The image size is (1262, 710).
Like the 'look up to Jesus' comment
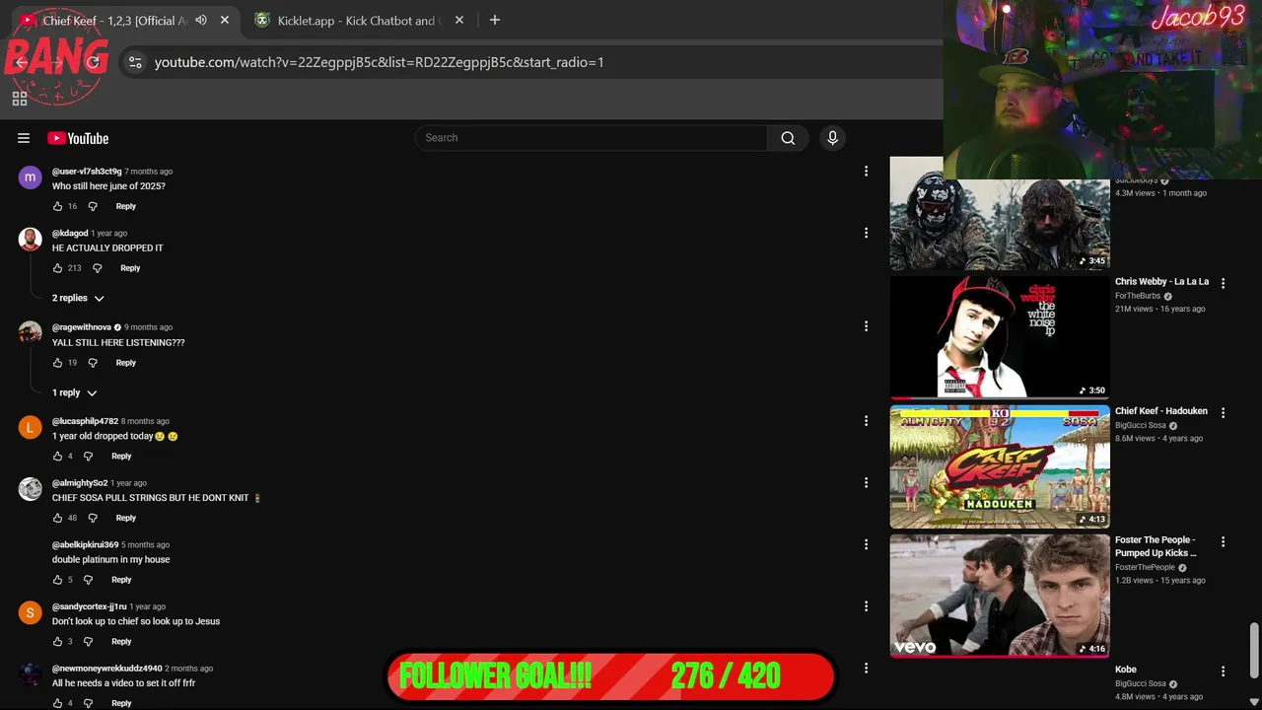(57, 642)
